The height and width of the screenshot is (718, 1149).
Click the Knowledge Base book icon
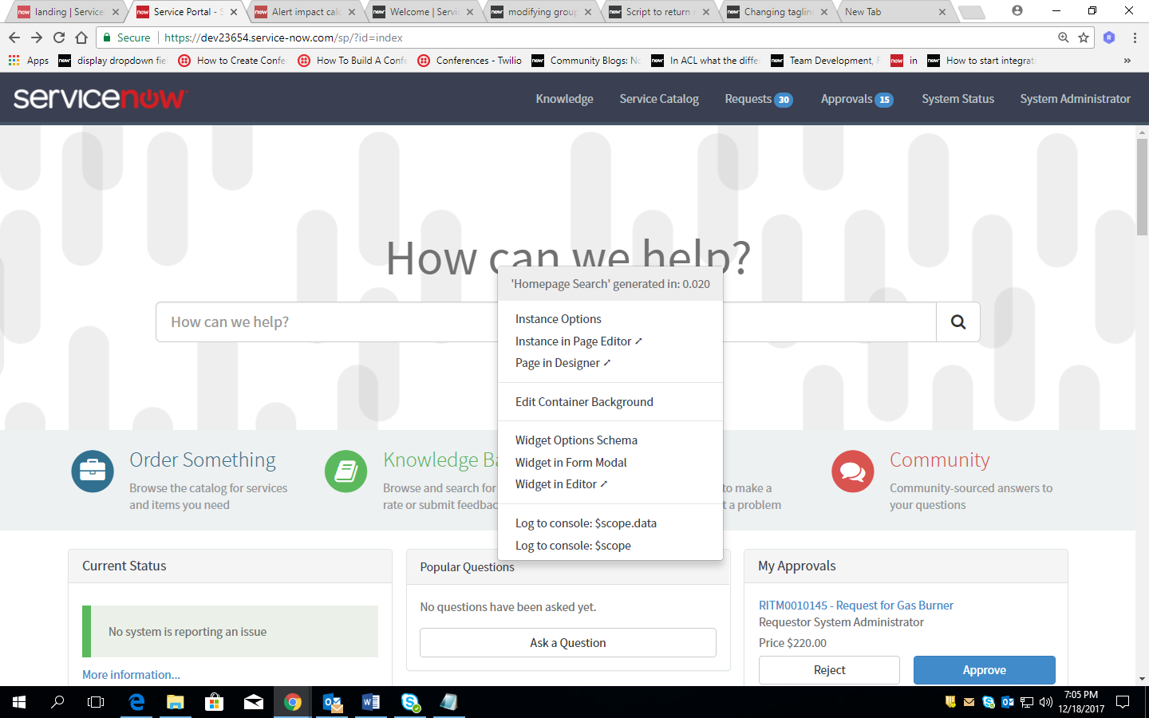point(345,471)
